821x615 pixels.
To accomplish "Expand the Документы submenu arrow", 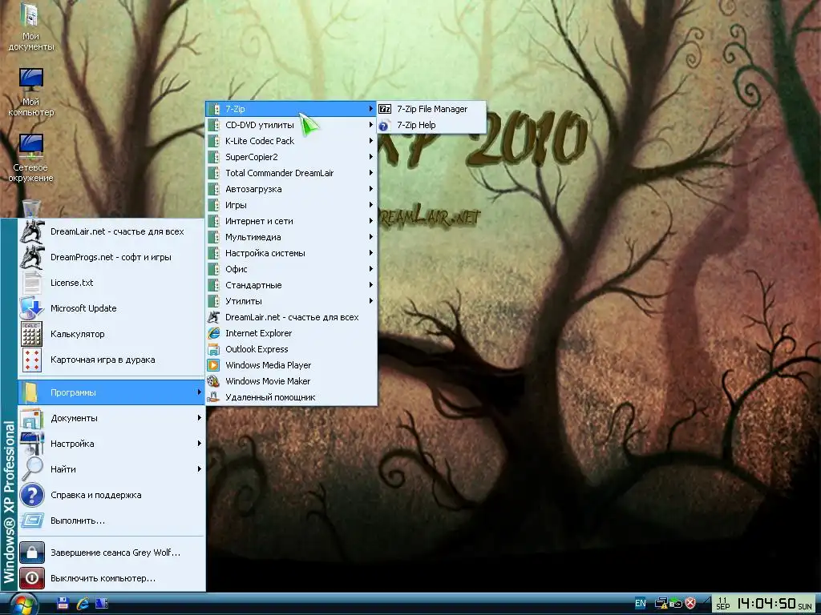I will tap(200, 418).
